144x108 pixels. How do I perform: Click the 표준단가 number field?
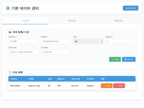[x=121, y=41]
